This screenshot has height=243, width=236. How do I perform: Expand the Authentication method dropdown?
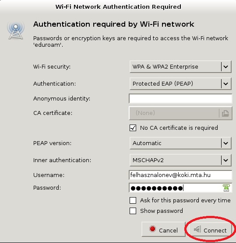180,83
